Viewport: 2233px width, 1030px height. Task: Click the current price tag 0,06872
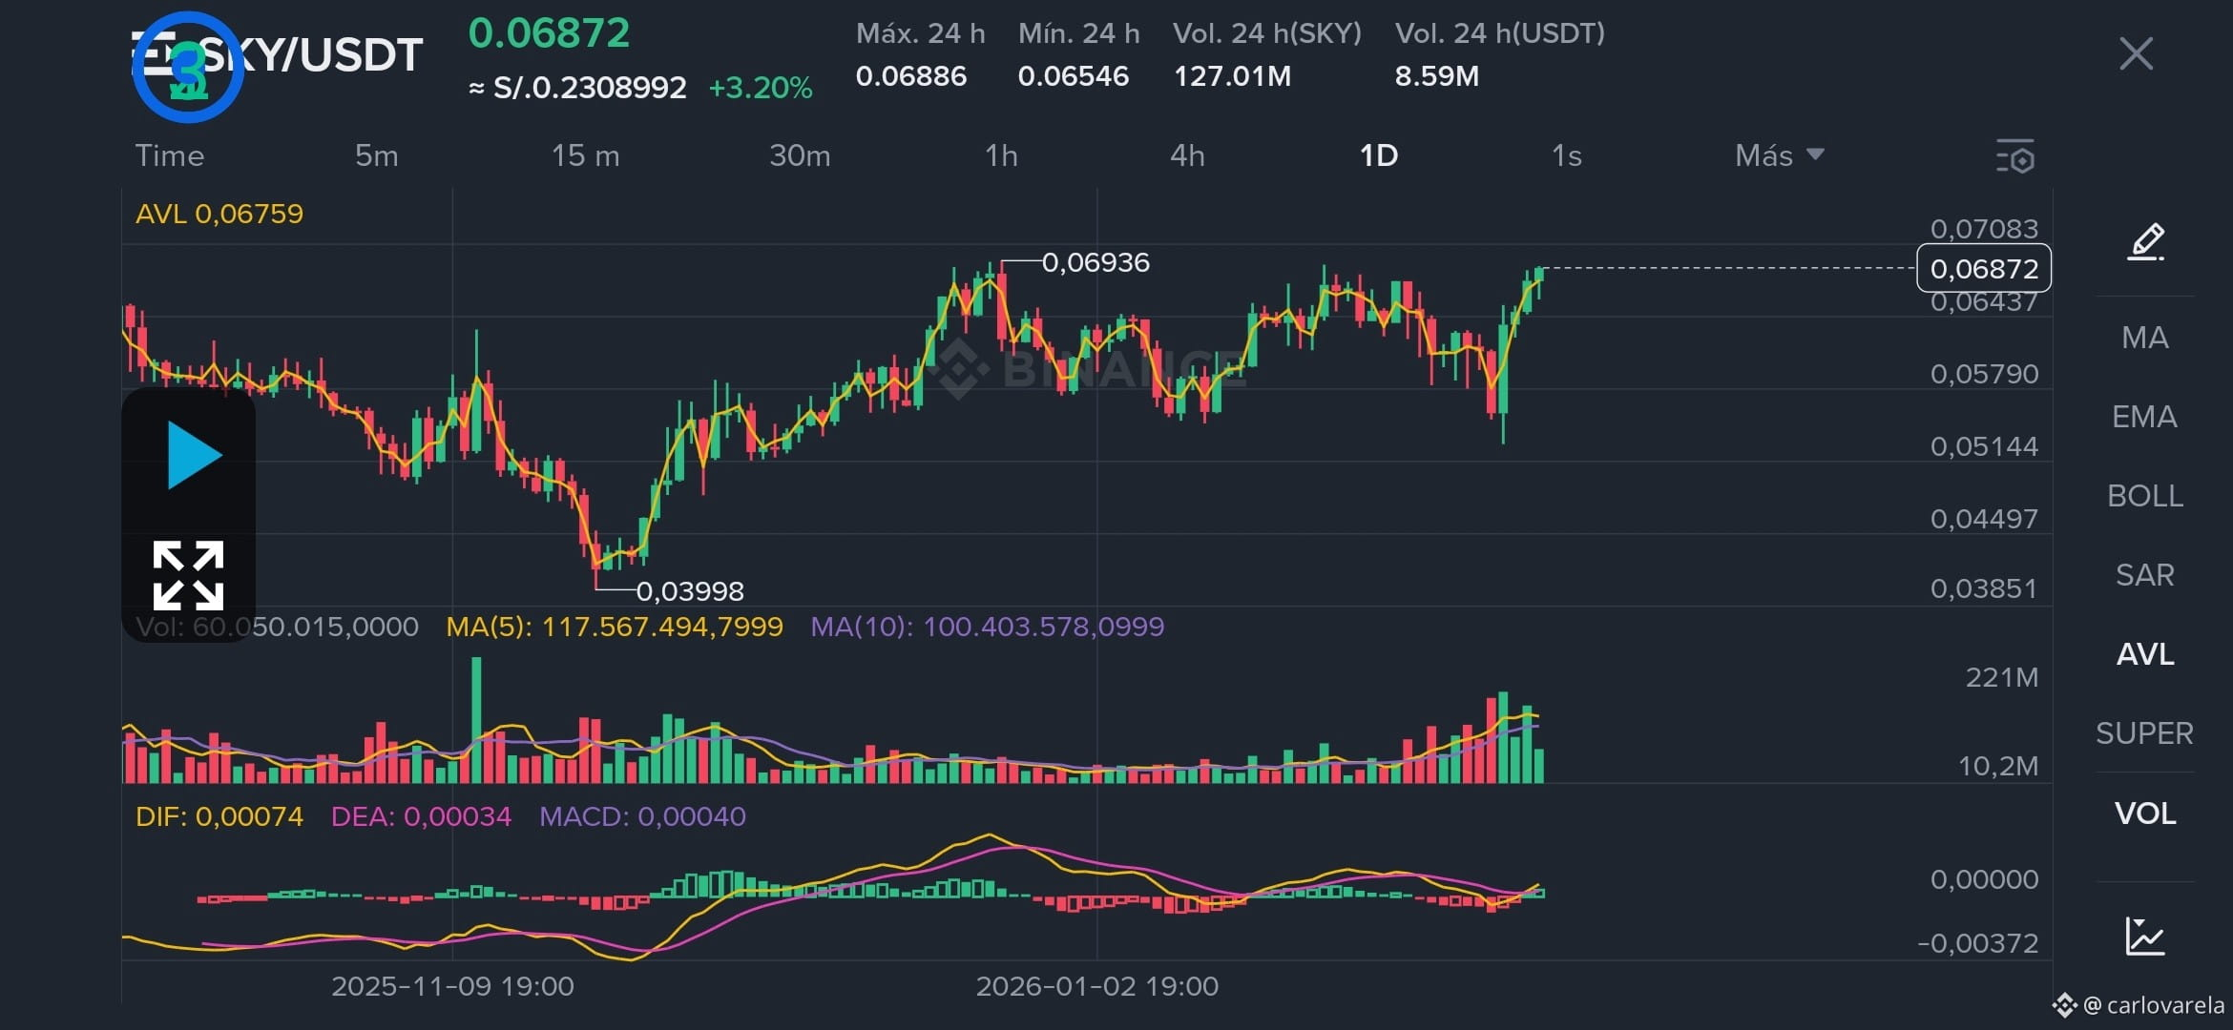[x=1984, y=269]
